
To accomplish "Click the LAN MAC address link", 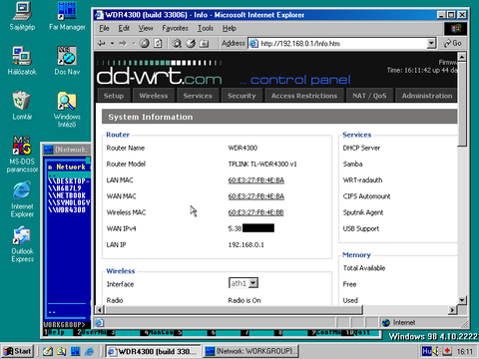I will point(256,180).
